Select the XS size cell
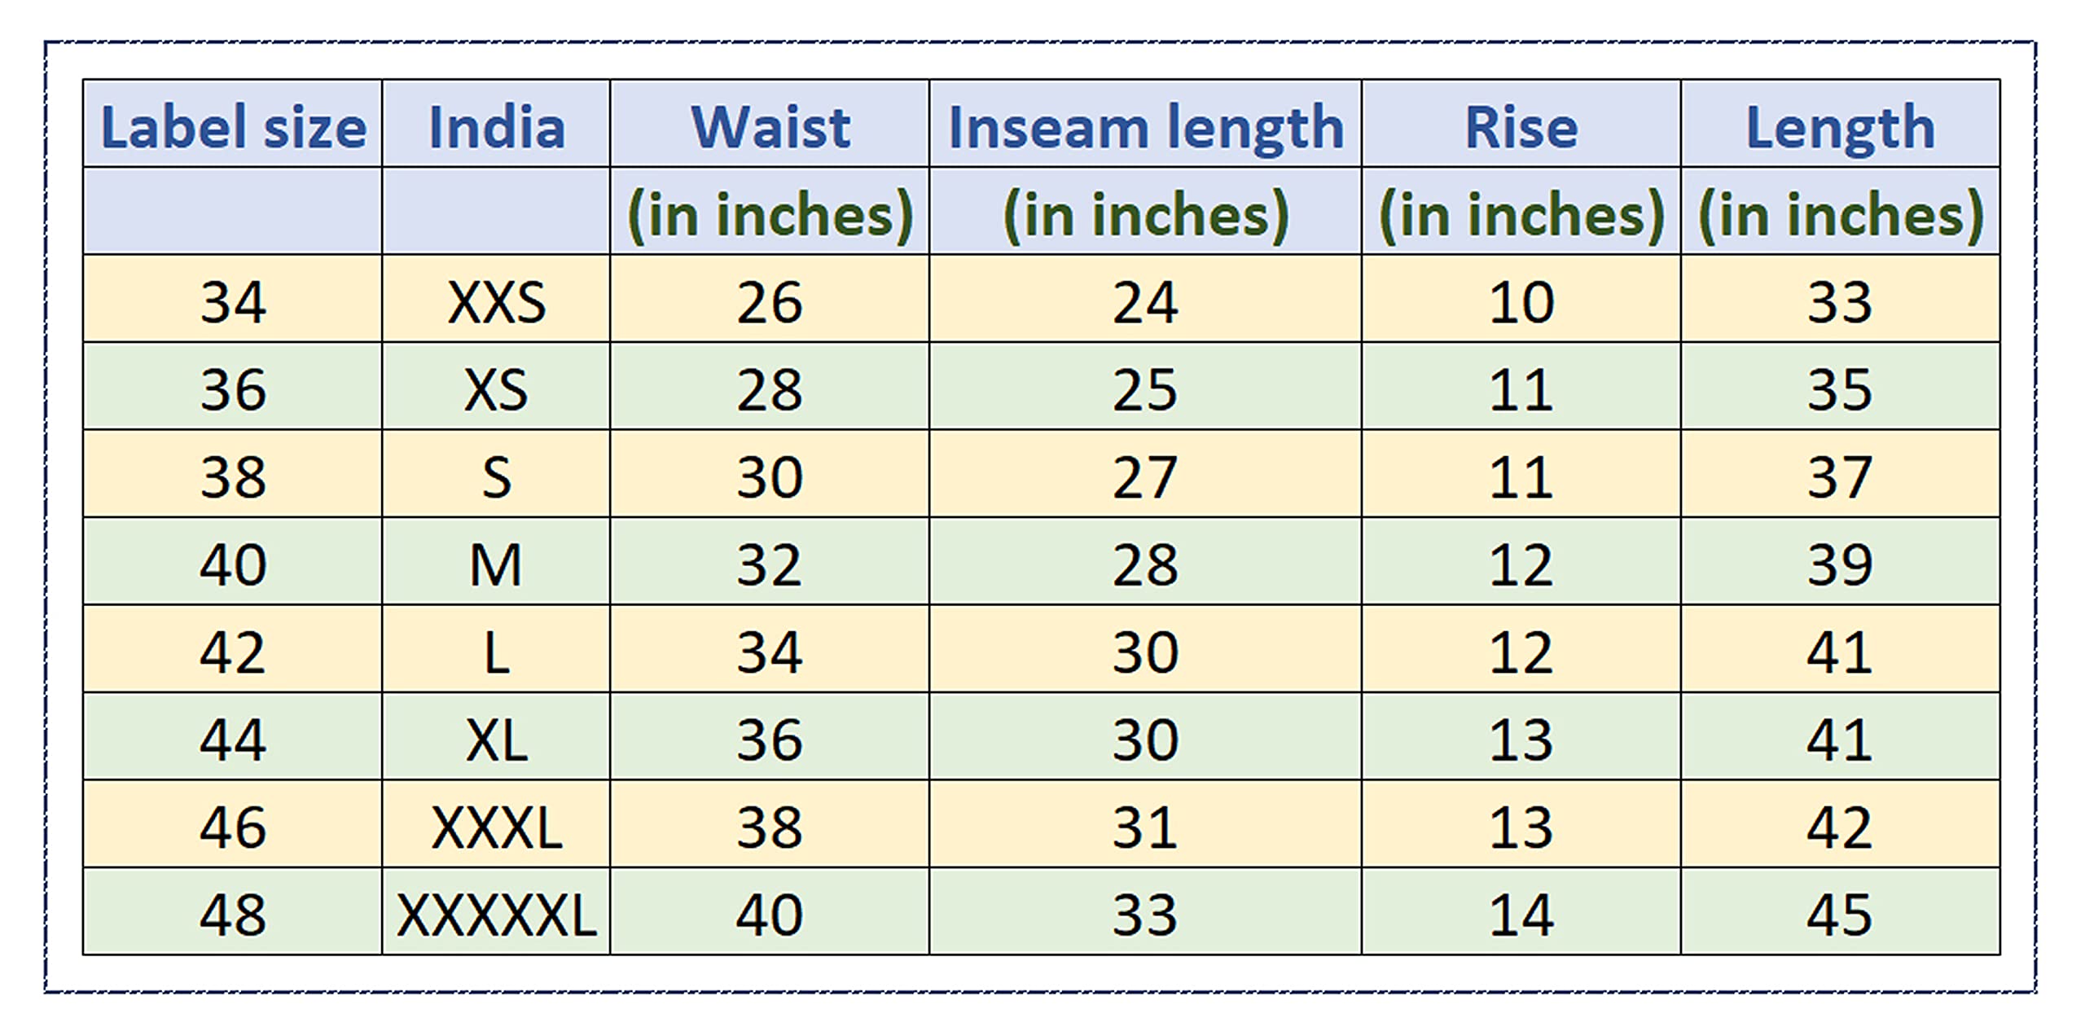This screenshot has width=2085, height=1036. pyautogui.click(x=496, y=388)
